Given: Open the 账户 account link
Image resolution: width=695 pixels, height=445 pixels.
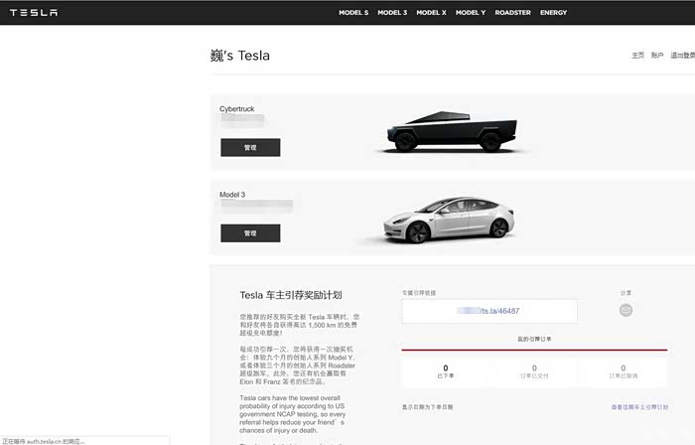Looking at the screenshot, I should (657, 55).
